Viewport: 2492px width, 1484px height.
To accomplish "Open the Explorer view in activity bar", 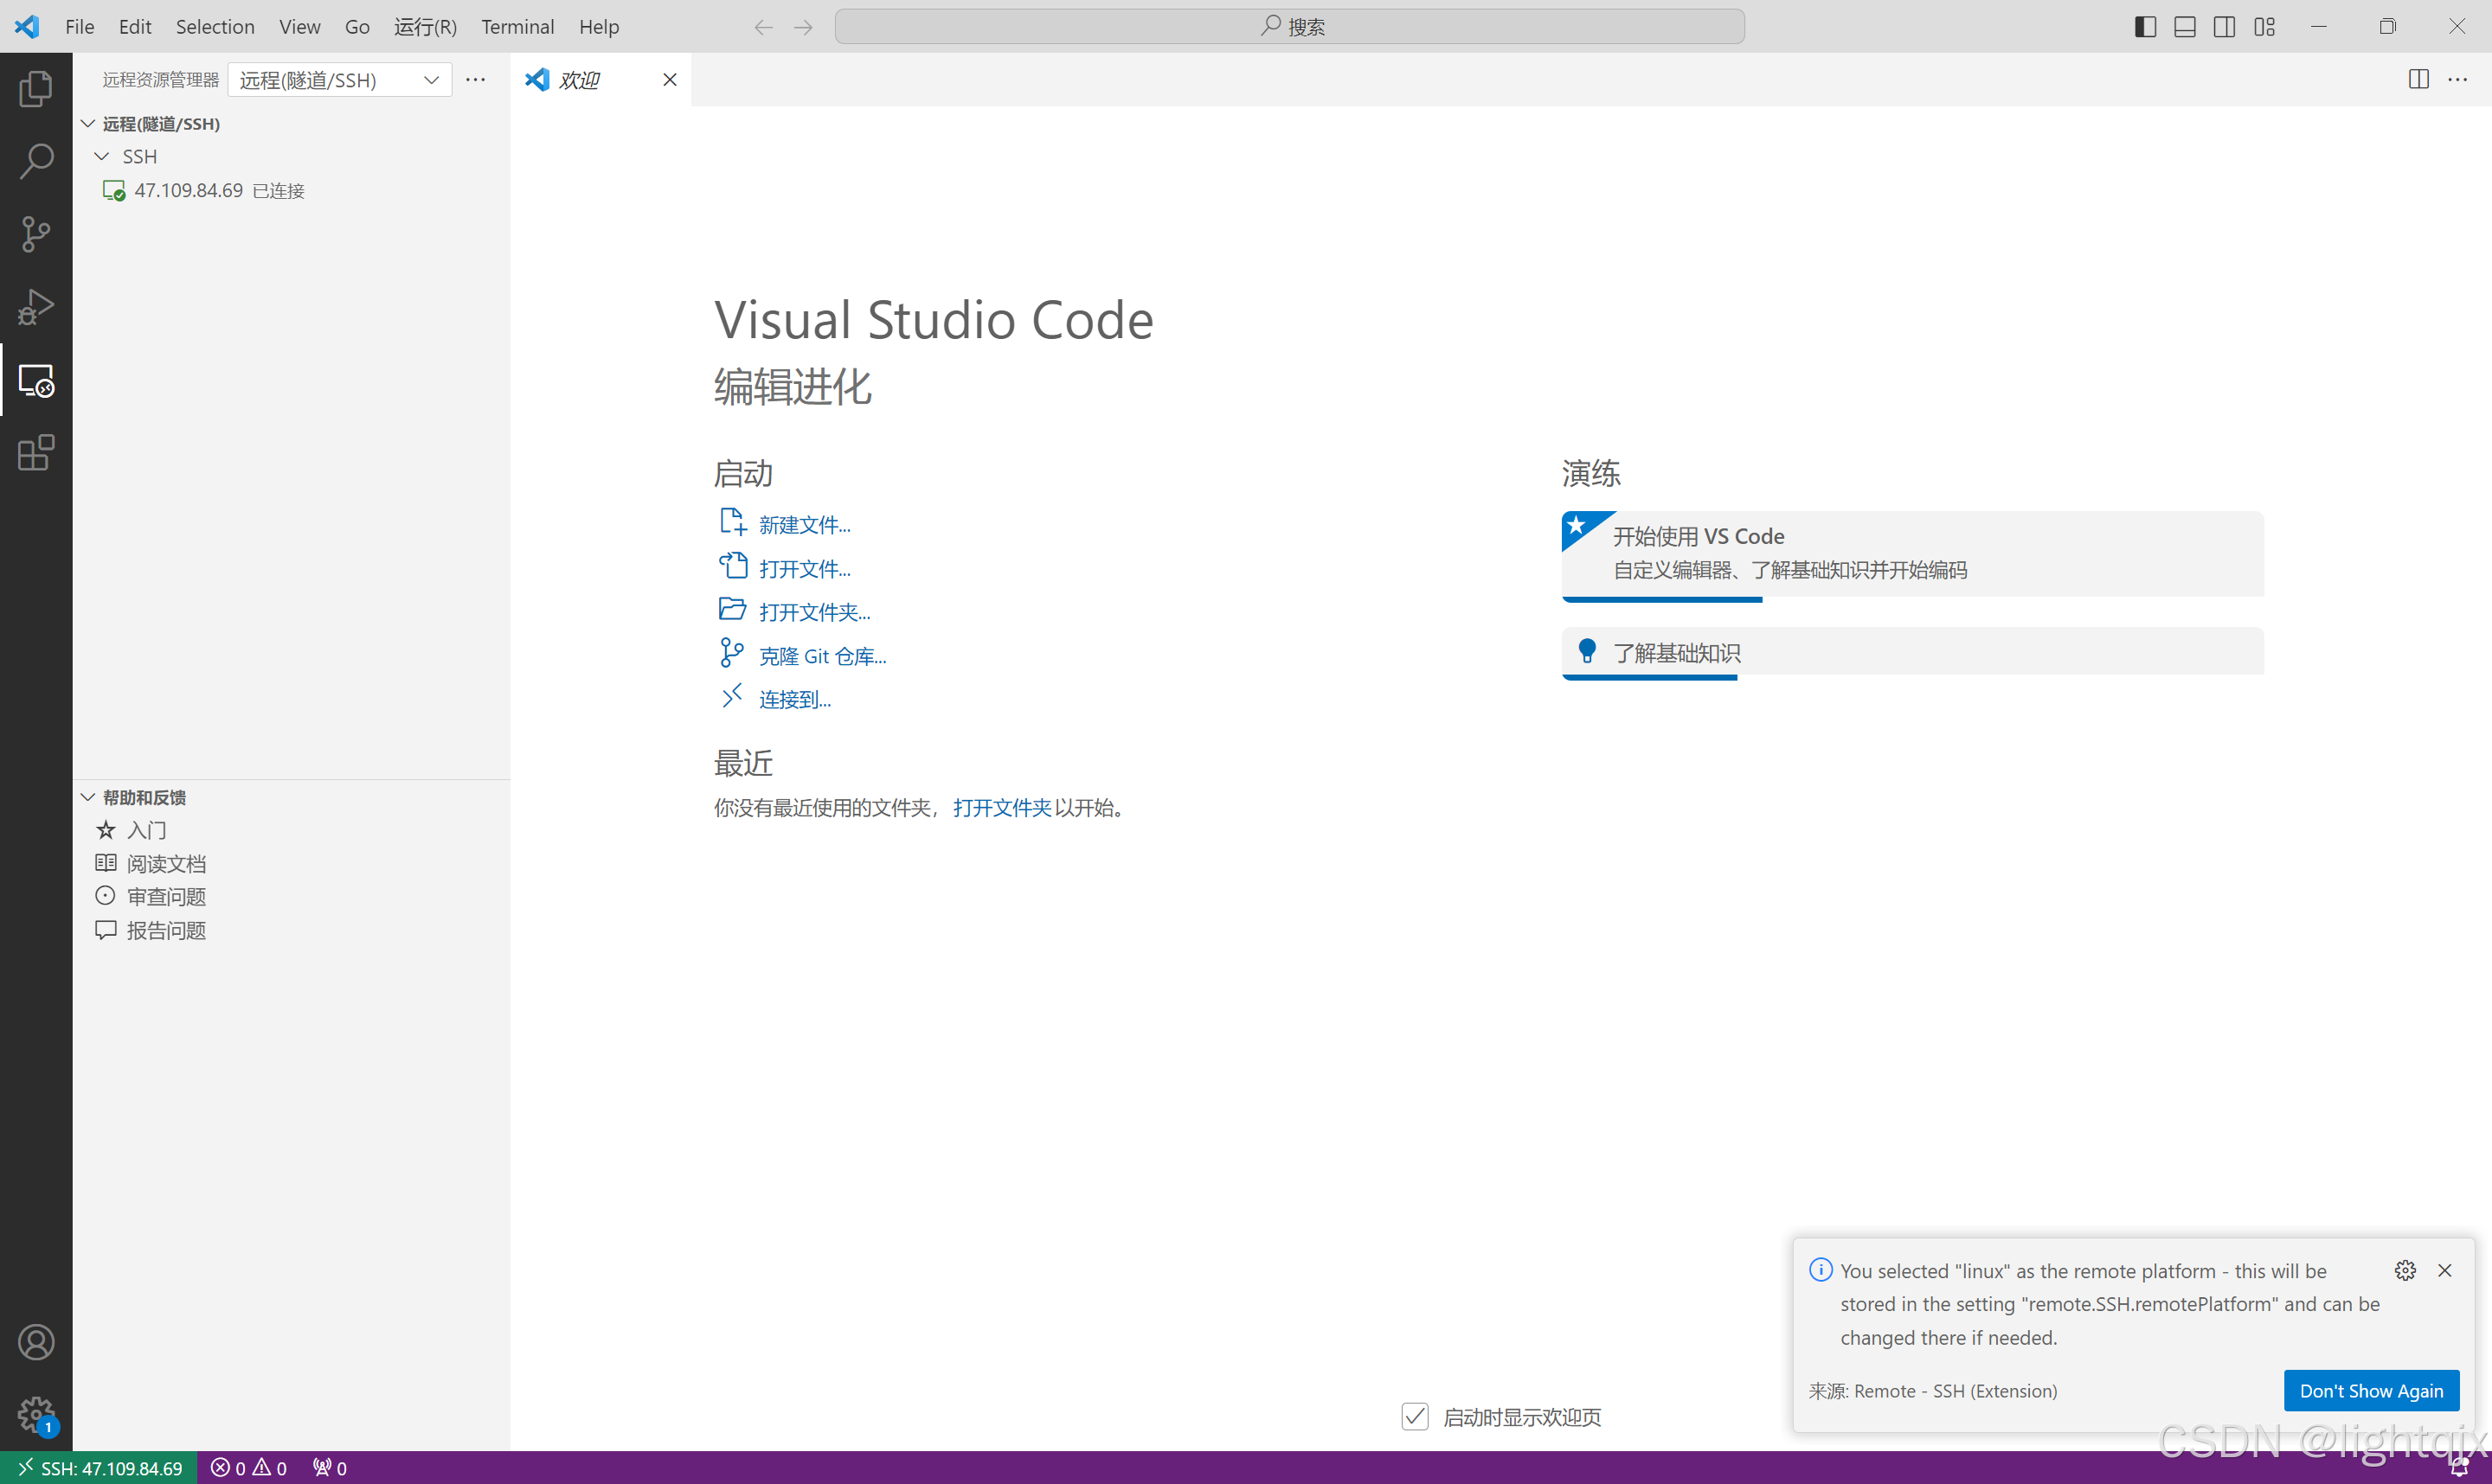I will click(36, 89).
